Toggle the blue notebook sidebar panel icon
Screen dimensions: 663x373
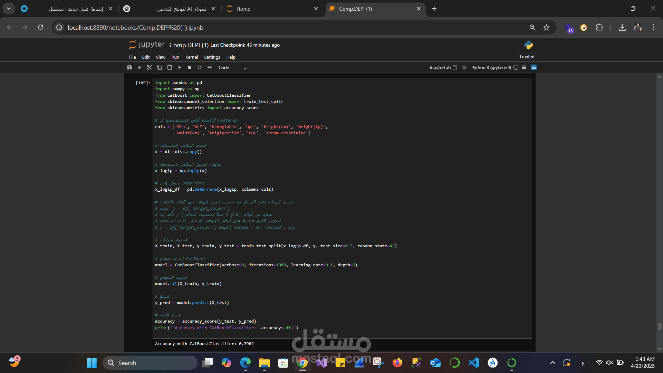(534, 67)
